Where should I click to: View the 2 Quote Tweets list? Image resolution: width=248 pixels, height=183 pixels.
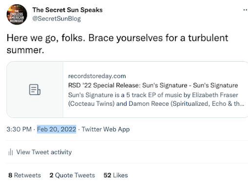(72, 175)
